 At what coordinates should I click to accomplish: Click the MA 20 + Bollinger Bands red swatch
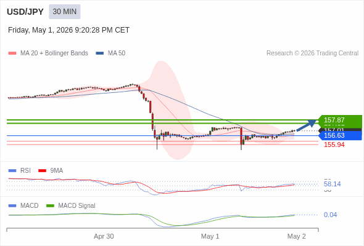coord(12,54)
